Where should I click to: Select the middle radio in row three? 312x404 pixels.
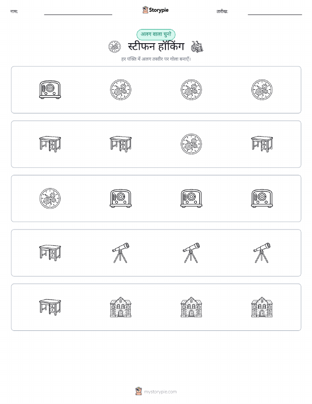pos(191,198)
